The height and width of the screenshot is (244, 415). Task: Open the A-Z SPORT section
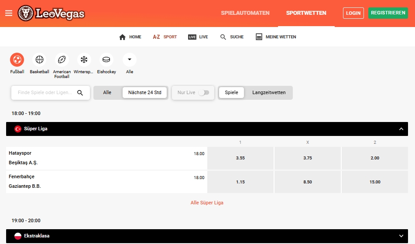point(165,37)
